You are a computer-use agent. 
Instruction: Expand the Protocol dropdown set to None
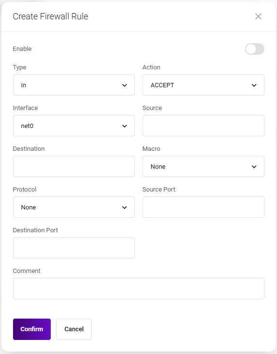coord(74,207)
